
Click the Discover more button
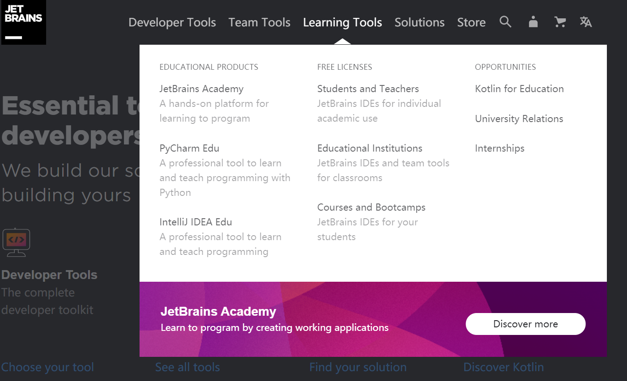(525, 324)
